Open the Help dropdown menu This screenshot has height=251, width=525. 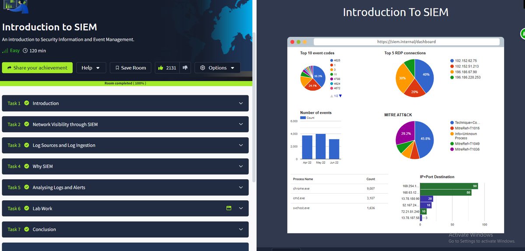click(91, 68)
